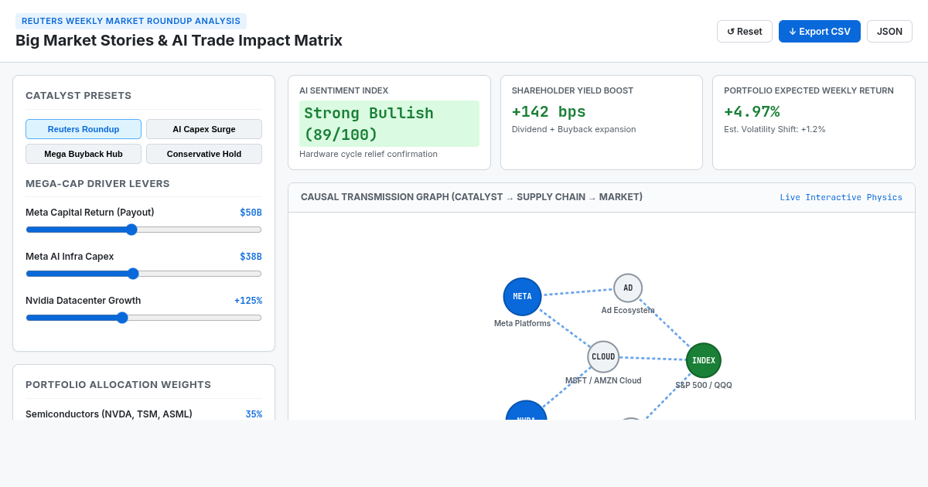Click the Semiconductors 35% weight value
Image resolution: width=928 pixels, height=487 pixels.
[254, 414]
